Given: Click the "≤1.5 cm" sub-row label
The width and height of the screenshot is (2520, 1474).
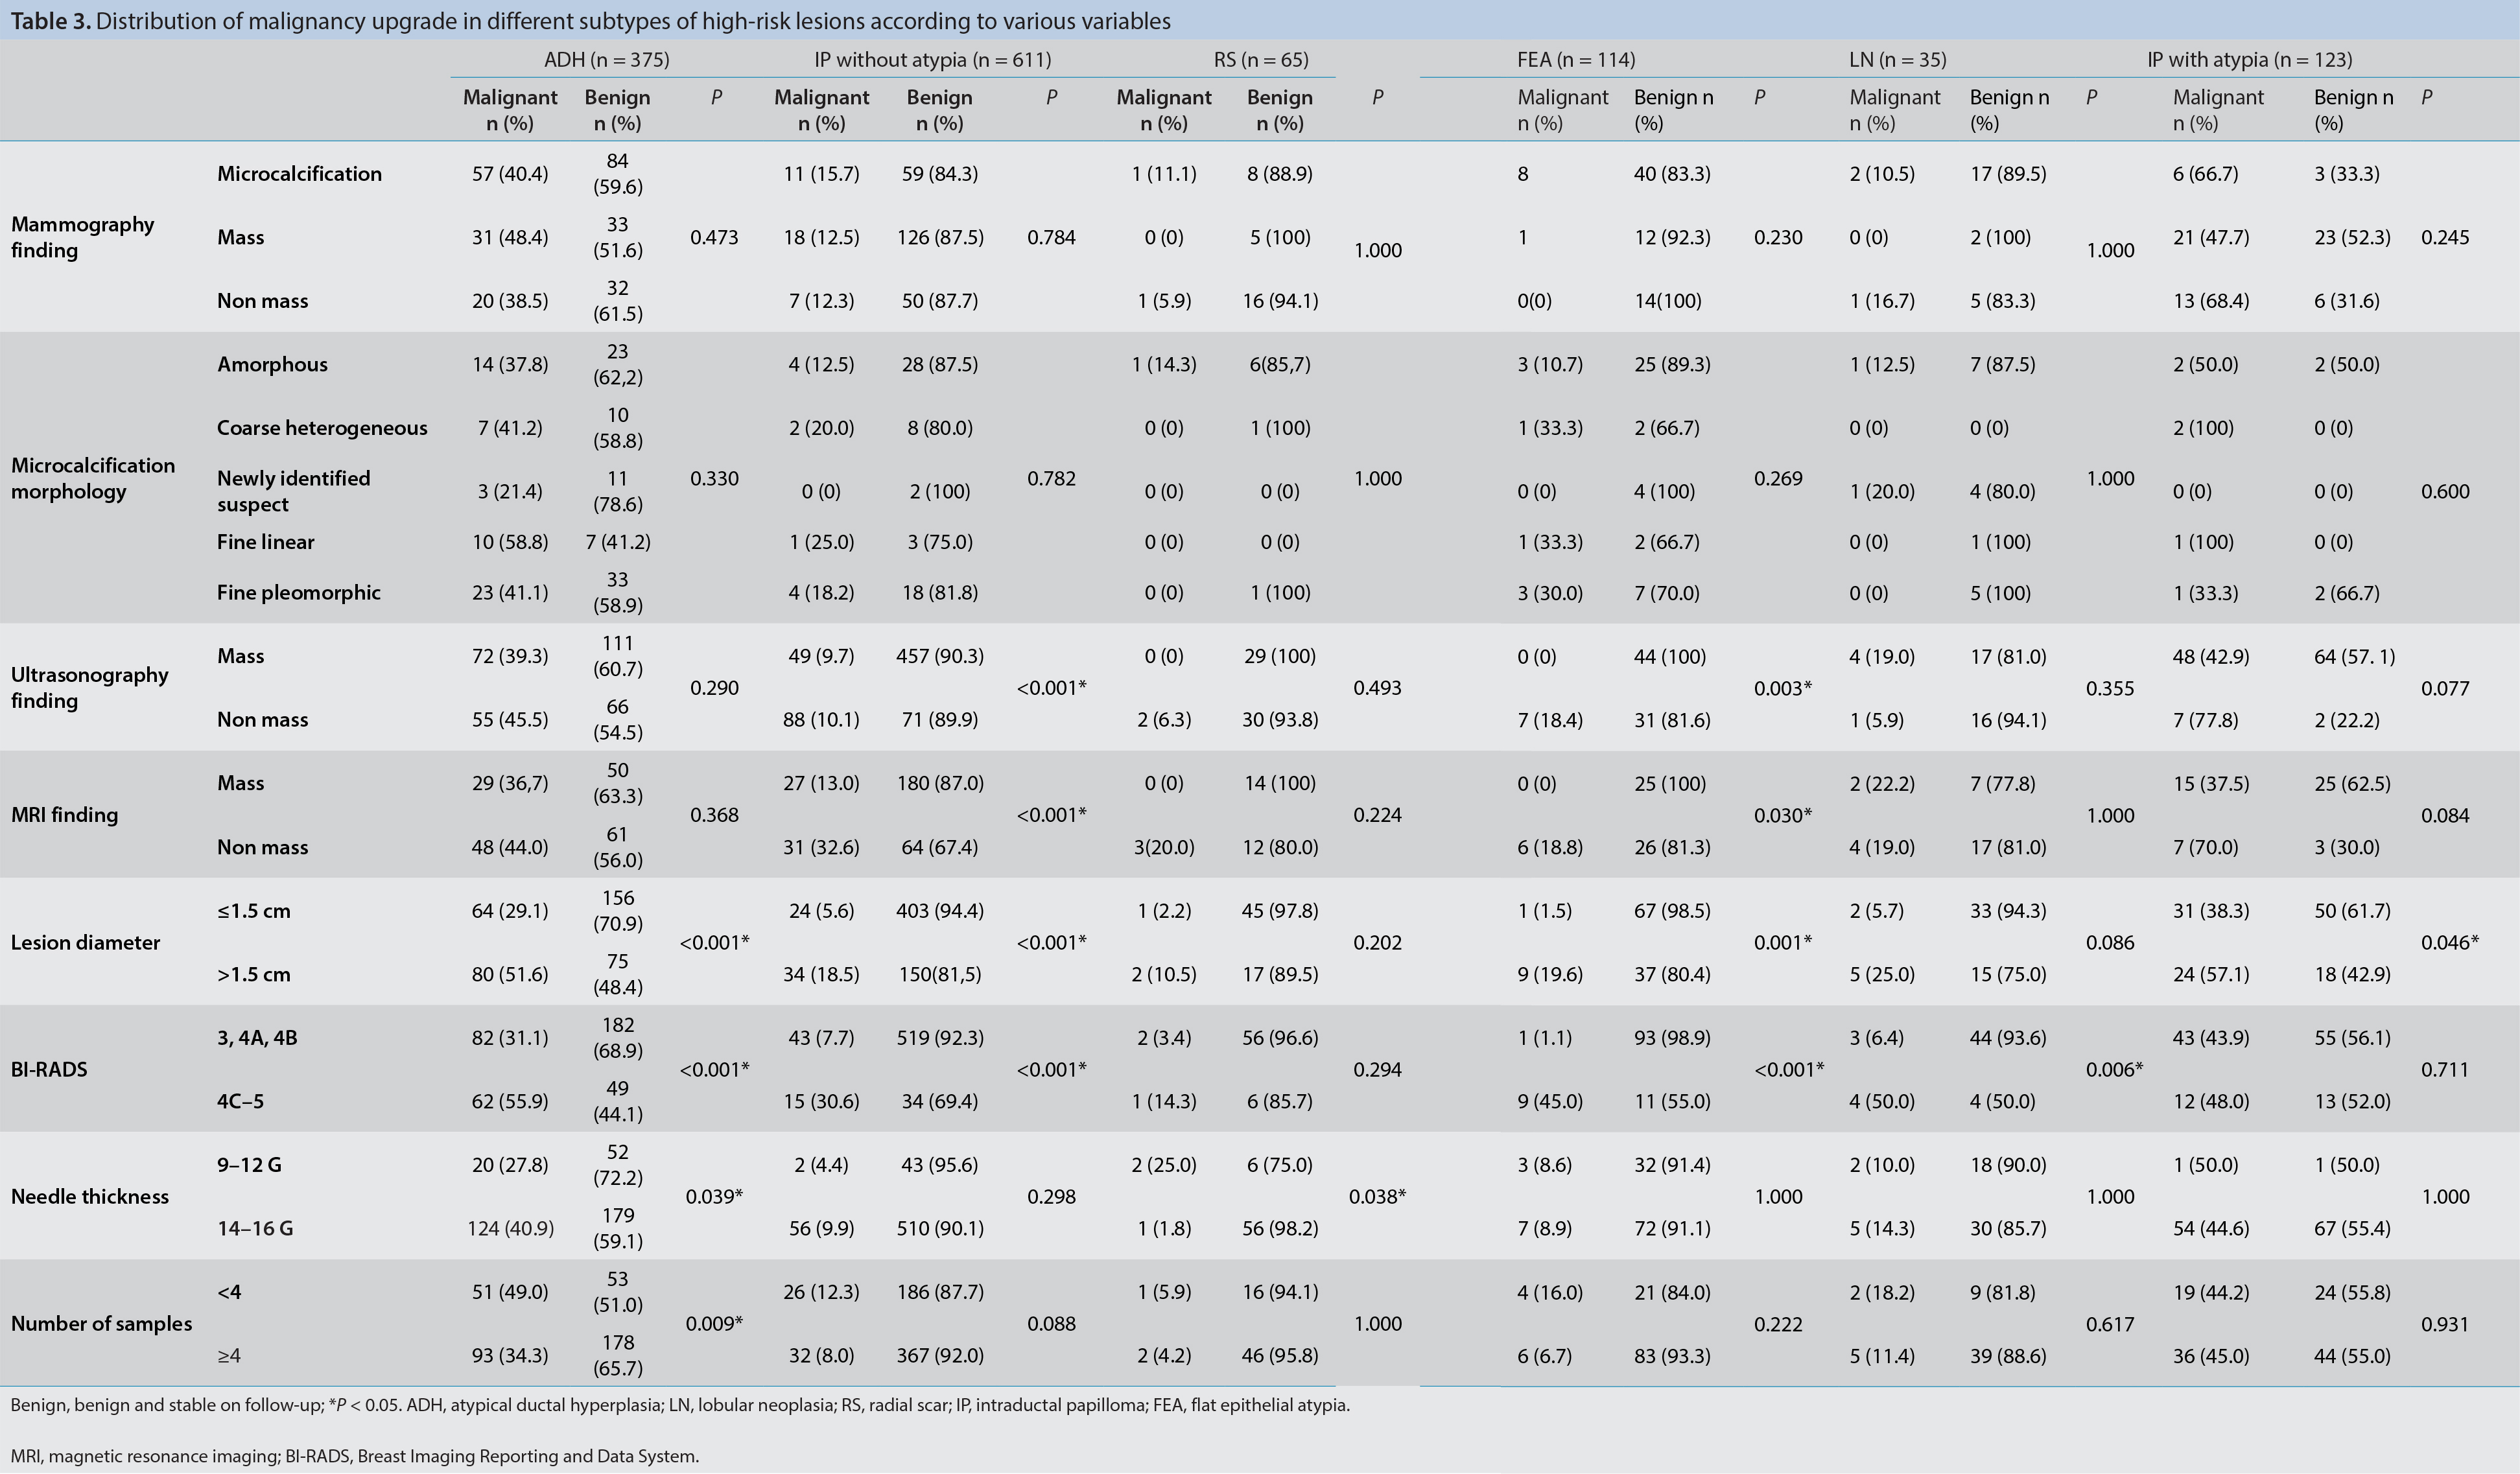Looking at the screenshot, I should pos(253,911).
